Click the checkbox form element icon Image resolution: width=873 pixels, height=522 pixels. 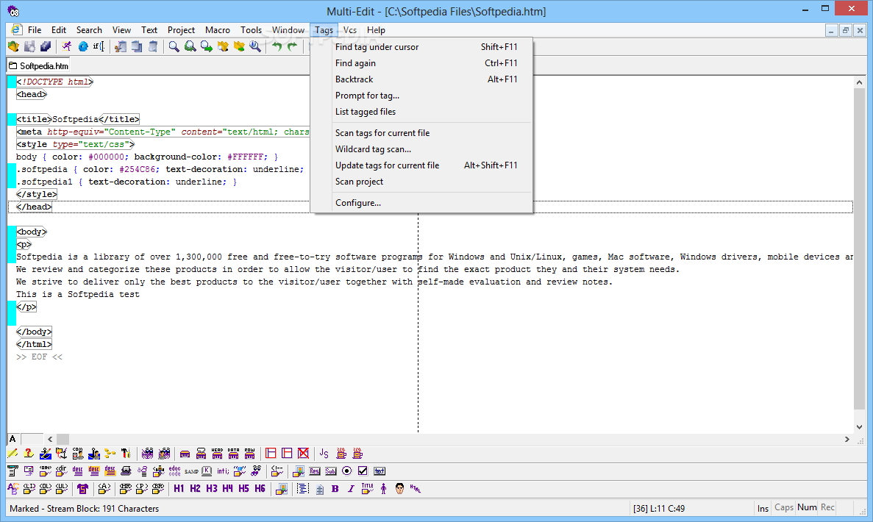(x=363, y=471)
